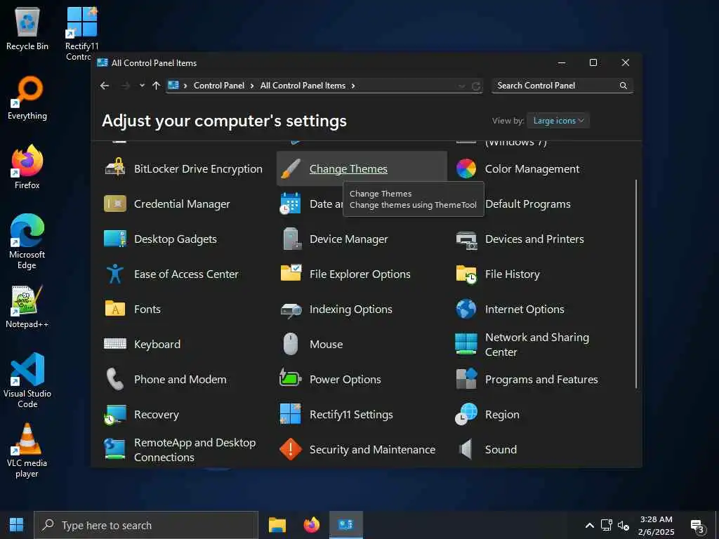Open Color Management color wheel icon

tap(466, 168)
